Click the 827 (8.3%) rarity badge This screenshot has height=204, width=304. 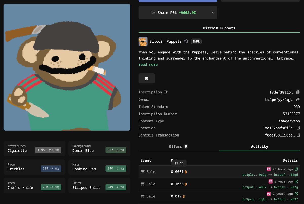(116, 150)
